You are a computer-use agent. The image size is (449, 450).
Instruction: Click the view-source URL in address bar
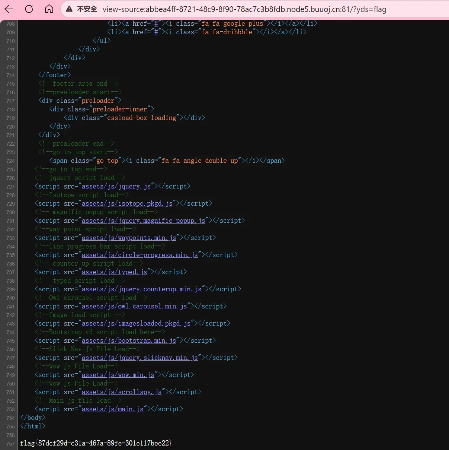pyautogui.click(x=244, y=9)
